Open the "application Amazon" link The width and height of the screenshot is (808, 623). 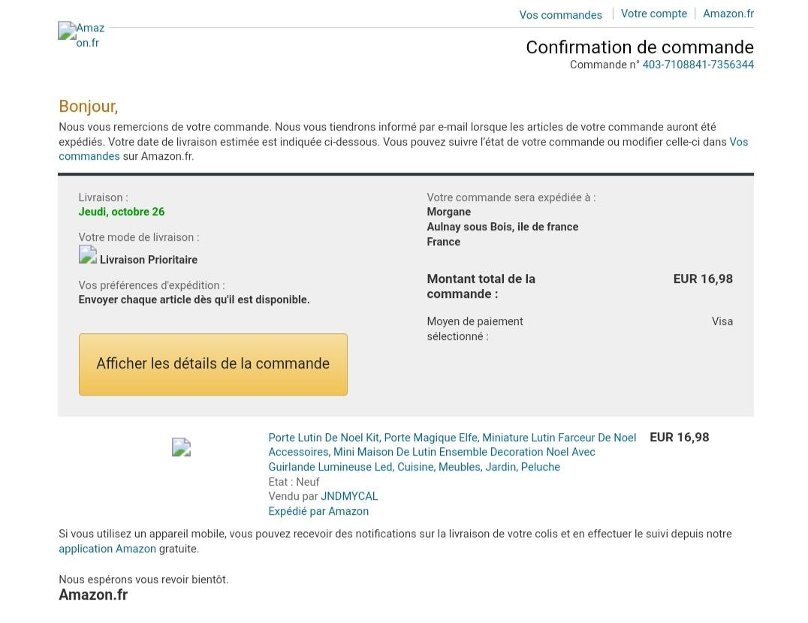(x=107, y=549)
